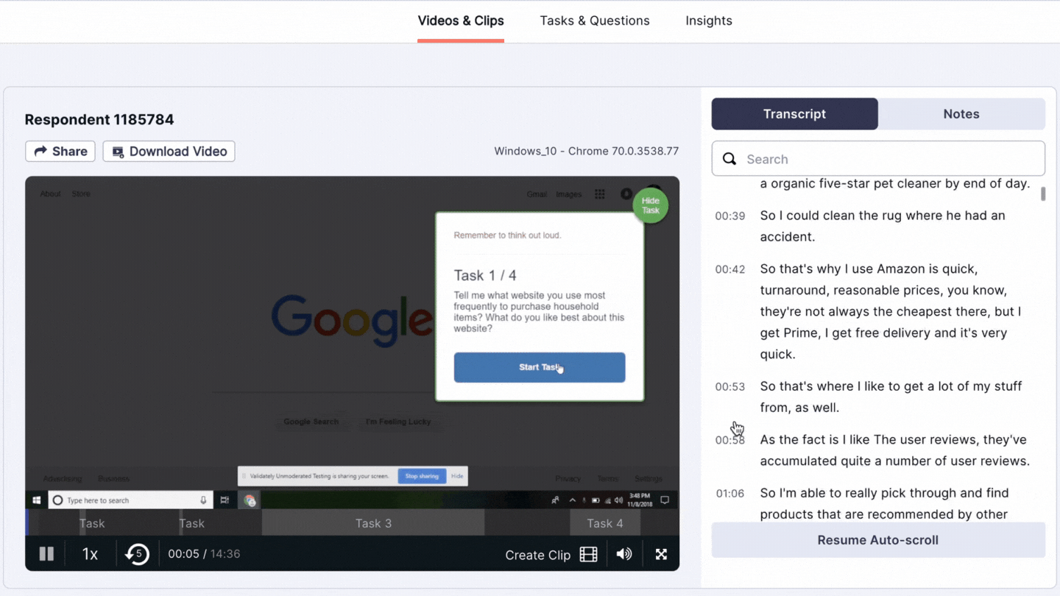Click the transcript panel scrollbar
Image resolution: width=1060 pixels, height=596 pixels.
[x=1042, y=194]
